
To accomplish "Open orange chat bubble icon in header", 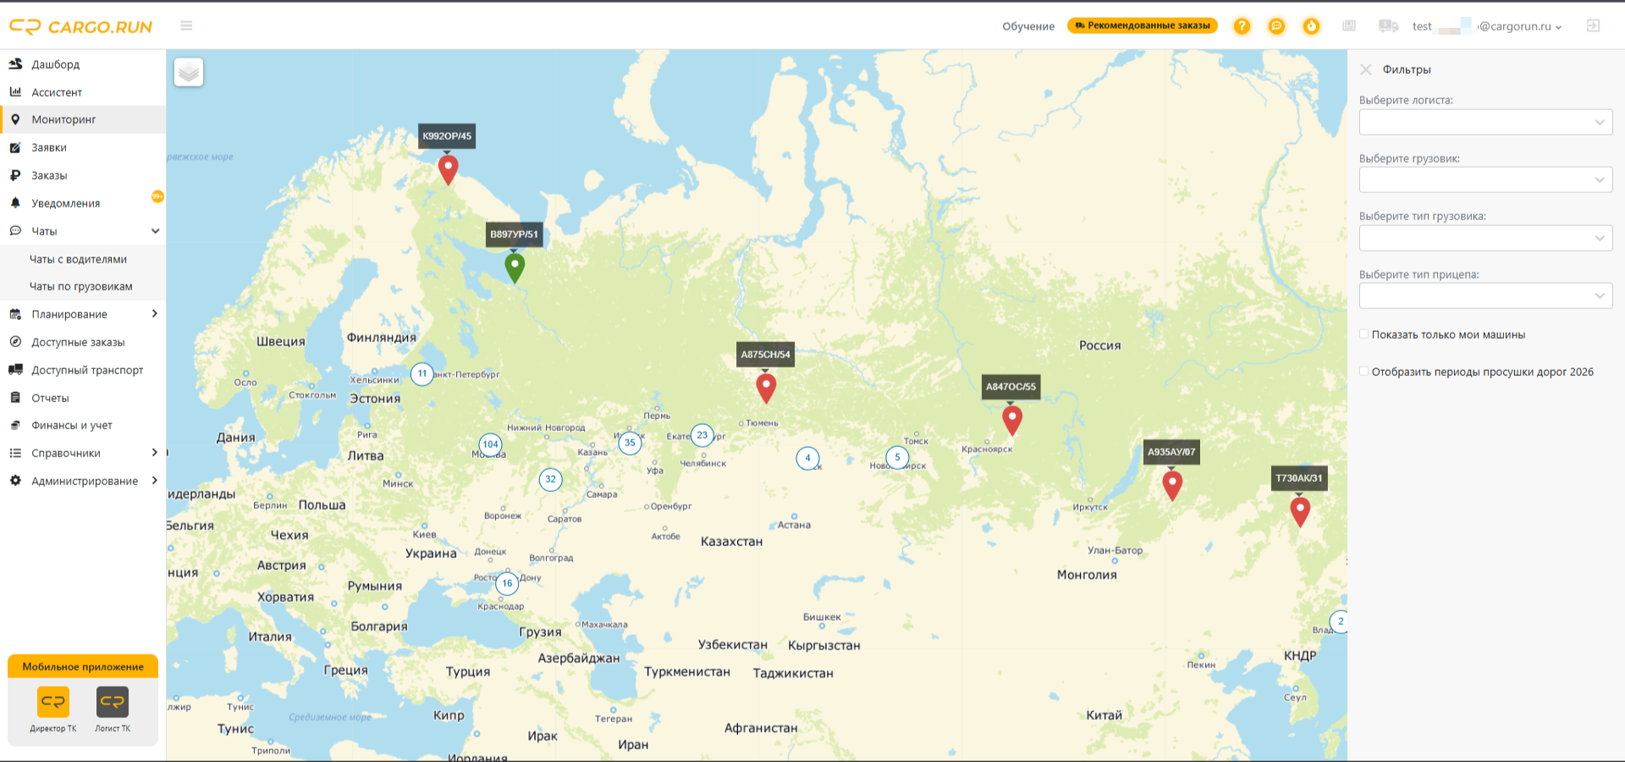I will click(1276, 26).
